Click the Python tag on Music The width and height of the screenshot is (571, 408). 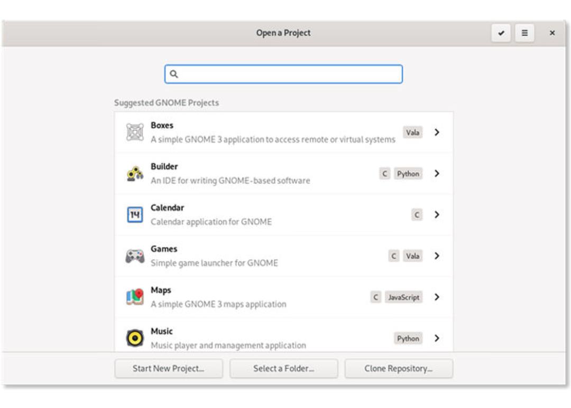pos(408,338)
